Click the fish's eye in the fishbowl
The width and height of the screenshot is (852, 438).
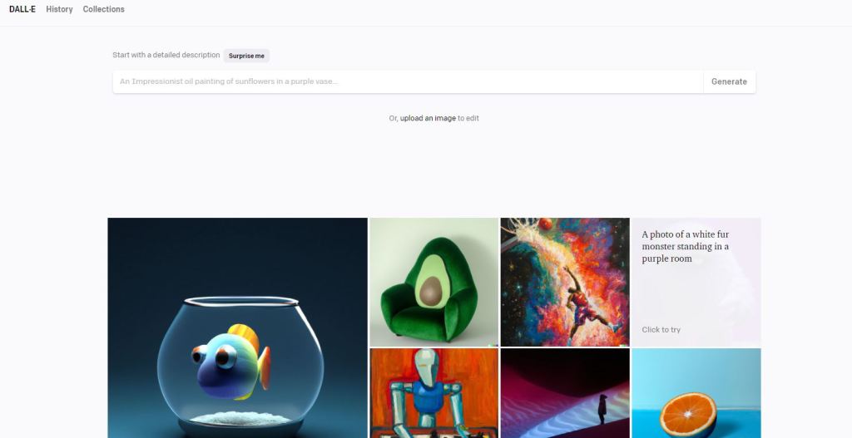tap(222, 357)
